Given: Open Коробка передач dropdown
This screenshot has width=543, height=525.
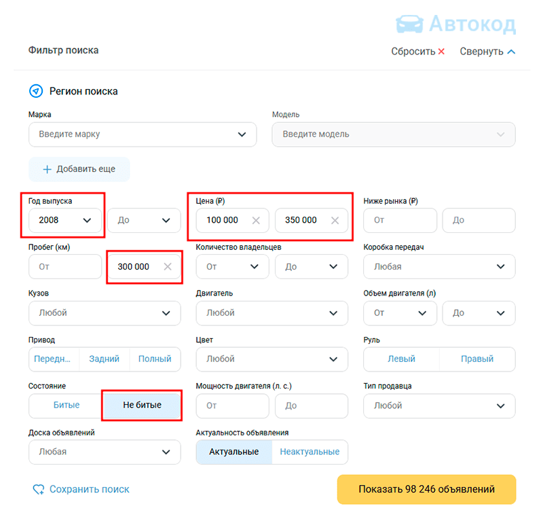Looking at the screenshot, I should click(439, 266).
